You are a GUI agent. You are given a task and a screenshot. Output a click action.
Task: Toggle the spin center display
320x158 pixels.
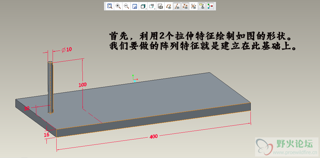(x=210, y=6)
